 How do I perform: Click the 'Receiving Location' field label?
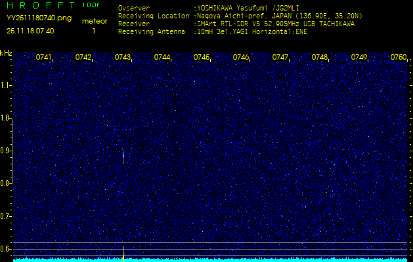point(154,16)
